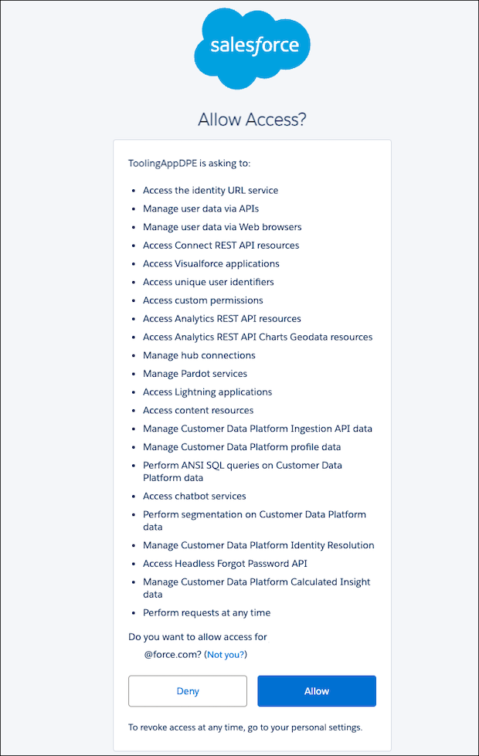Click 'Access chatbot services' item
The width and height of the screenshot is (479, 756).
195,496
